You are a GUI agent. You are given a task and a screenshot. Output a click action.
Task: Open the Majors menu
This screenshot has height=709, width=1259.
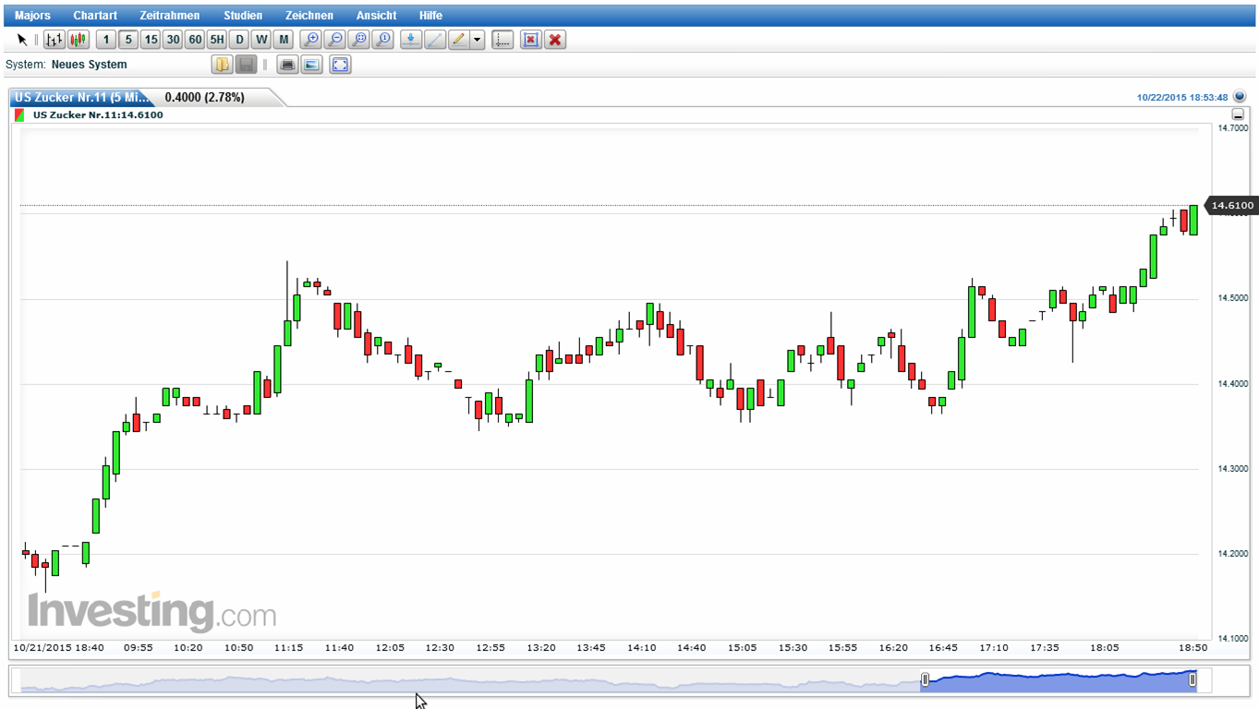[33, 16]
